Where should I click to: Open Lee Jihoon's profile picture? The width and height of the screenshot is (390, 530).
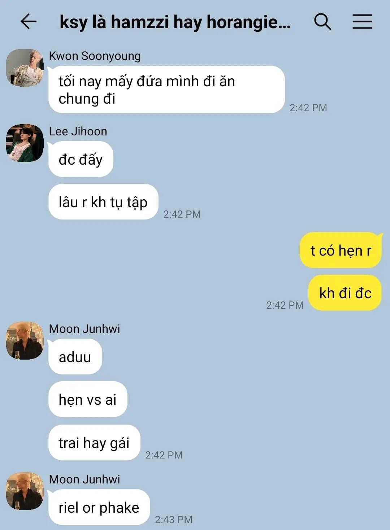coord(25,143)
